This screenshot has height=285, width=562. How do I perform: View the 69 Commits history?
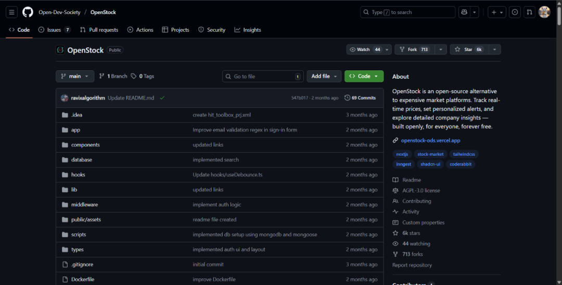(x=360, y=98)
